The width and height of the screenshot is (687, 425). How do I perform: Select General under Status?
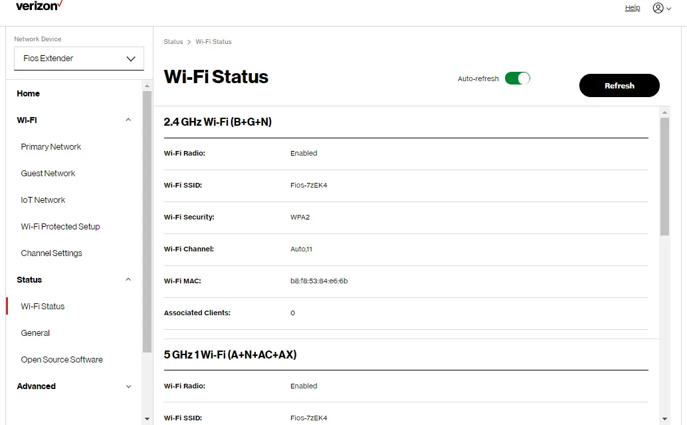pos(35,333)
